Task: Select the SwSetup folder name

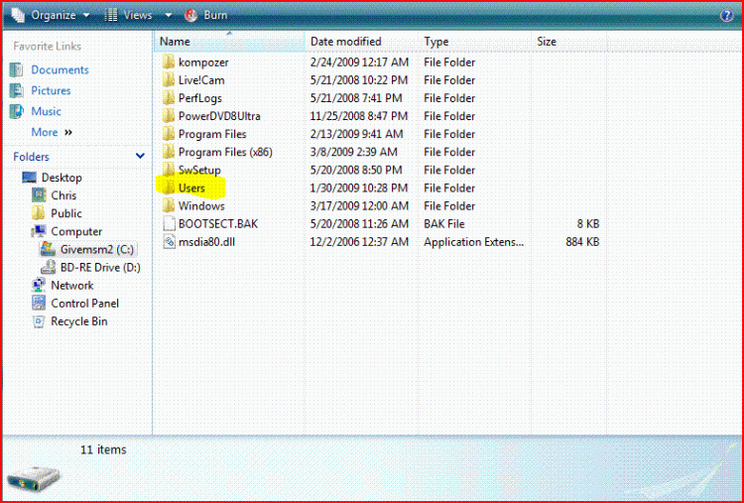Action: pos(199,171)
